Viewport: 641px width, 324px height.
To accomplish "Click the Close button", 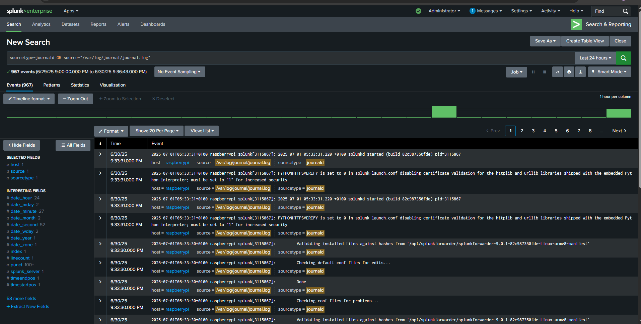I will point(620,41).
